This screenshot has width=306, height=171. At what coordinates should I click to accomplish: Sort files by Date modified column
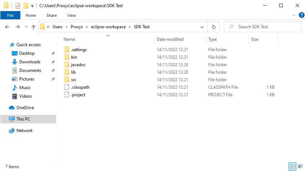170,39
